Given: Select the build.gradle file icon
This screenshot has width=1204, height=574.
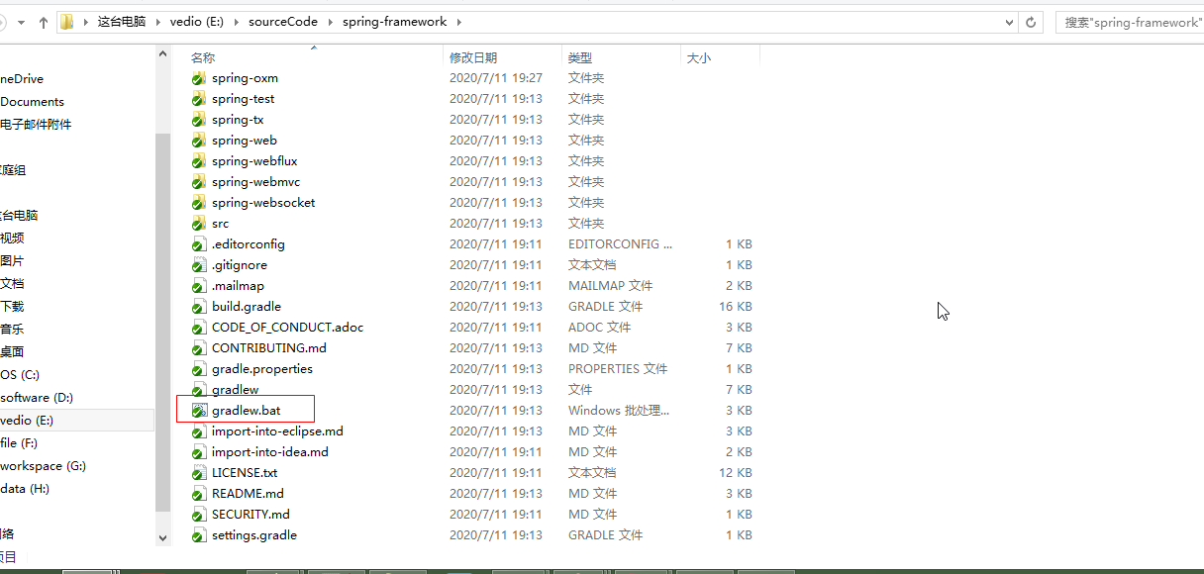Looking at the screenshot, I should pyautogui.click(x=199, y=307).
